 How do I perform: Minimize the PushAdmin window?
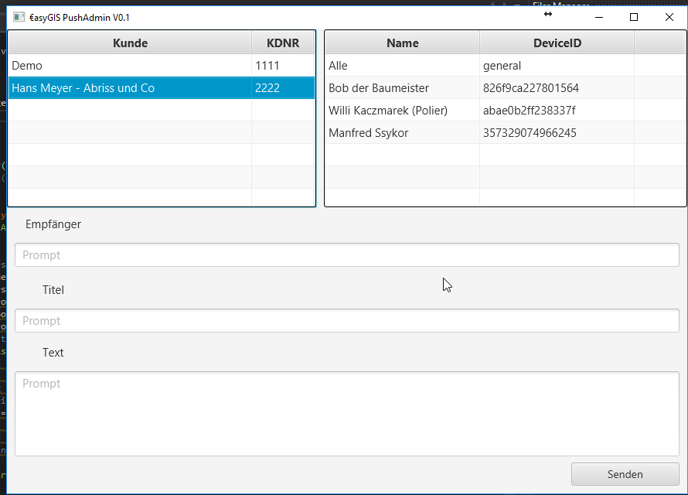point(598,17)
